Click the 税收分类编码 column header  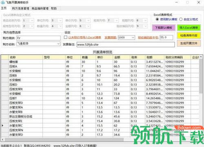pos(177,57)
